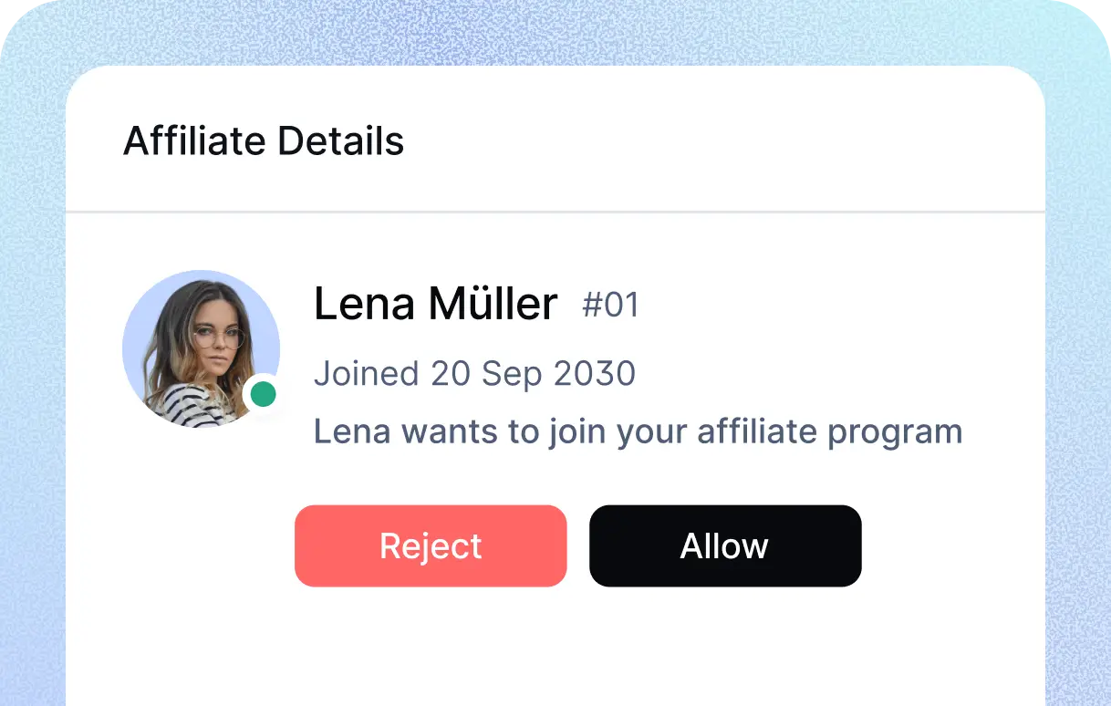Viewport: 1111px width, 706px height.
Task: Click the affiliate program request message
Action: tap(638, 431)
